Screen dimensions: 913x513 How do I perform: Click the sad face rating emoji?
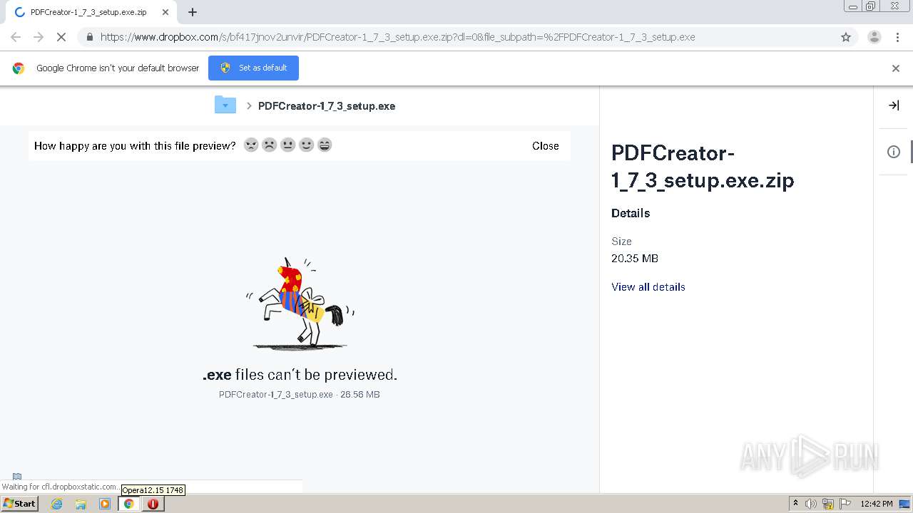click(270, 145)
